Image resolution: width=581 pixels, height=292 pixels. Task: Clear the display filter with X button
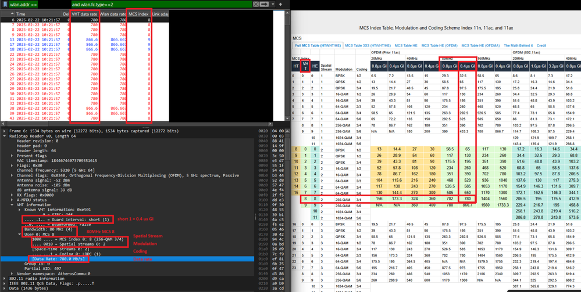pyautogui.click(x=256, y=4)
